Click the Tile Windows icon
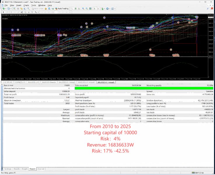The image size is (215, 175). [x=90, y=9]
